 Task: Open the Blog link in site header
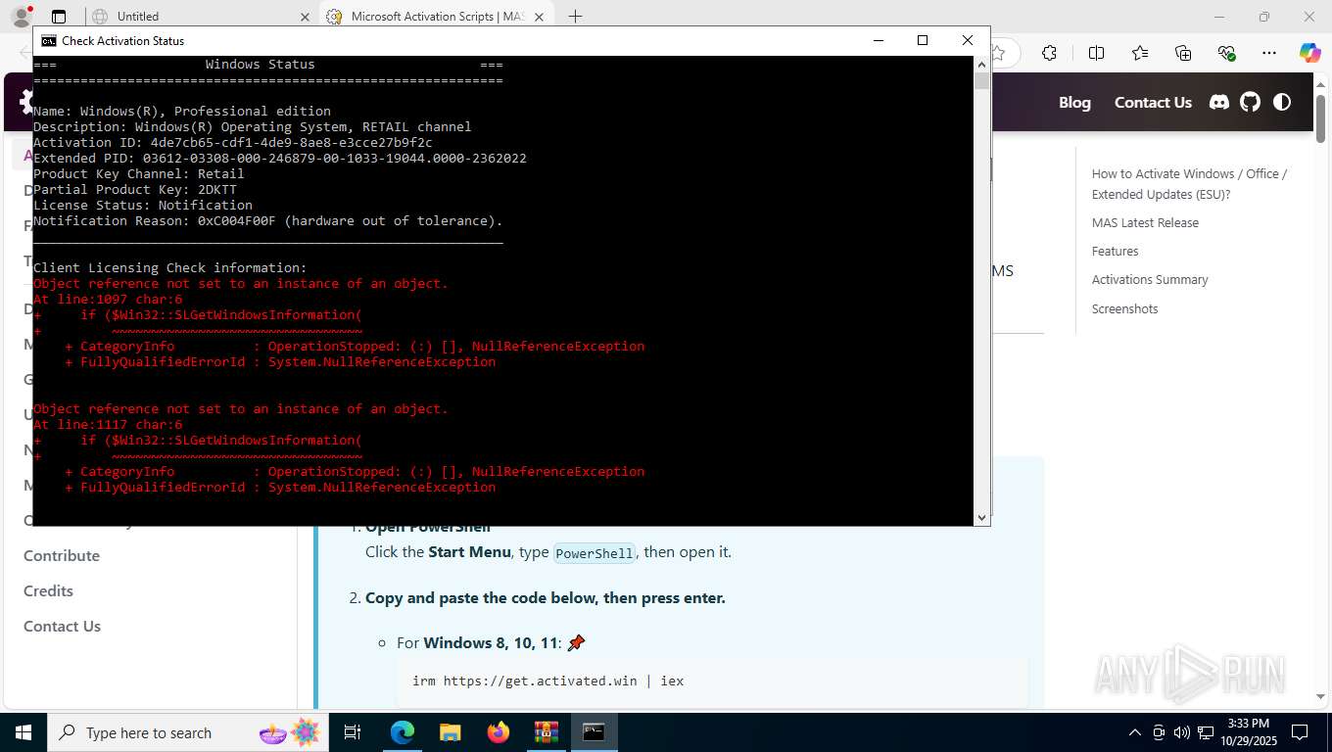tap(1074, 102)
